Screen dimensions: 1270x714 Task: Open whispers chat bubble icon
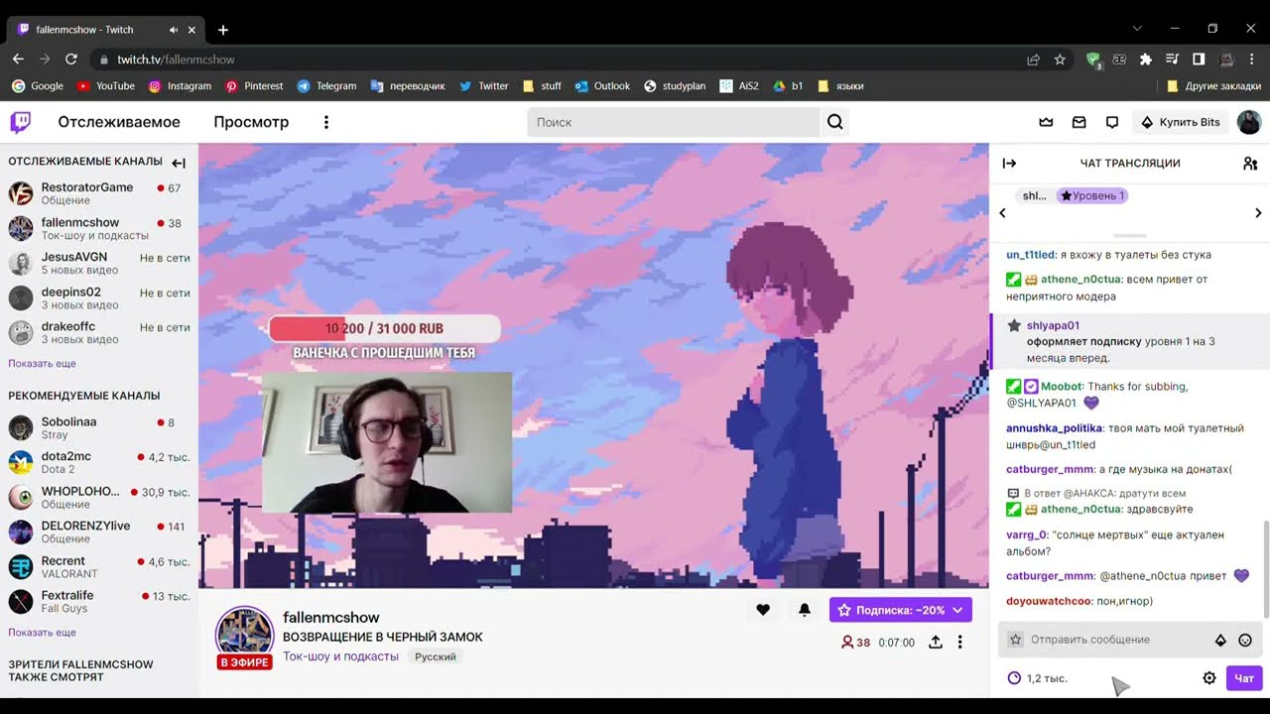[1112, 122]
